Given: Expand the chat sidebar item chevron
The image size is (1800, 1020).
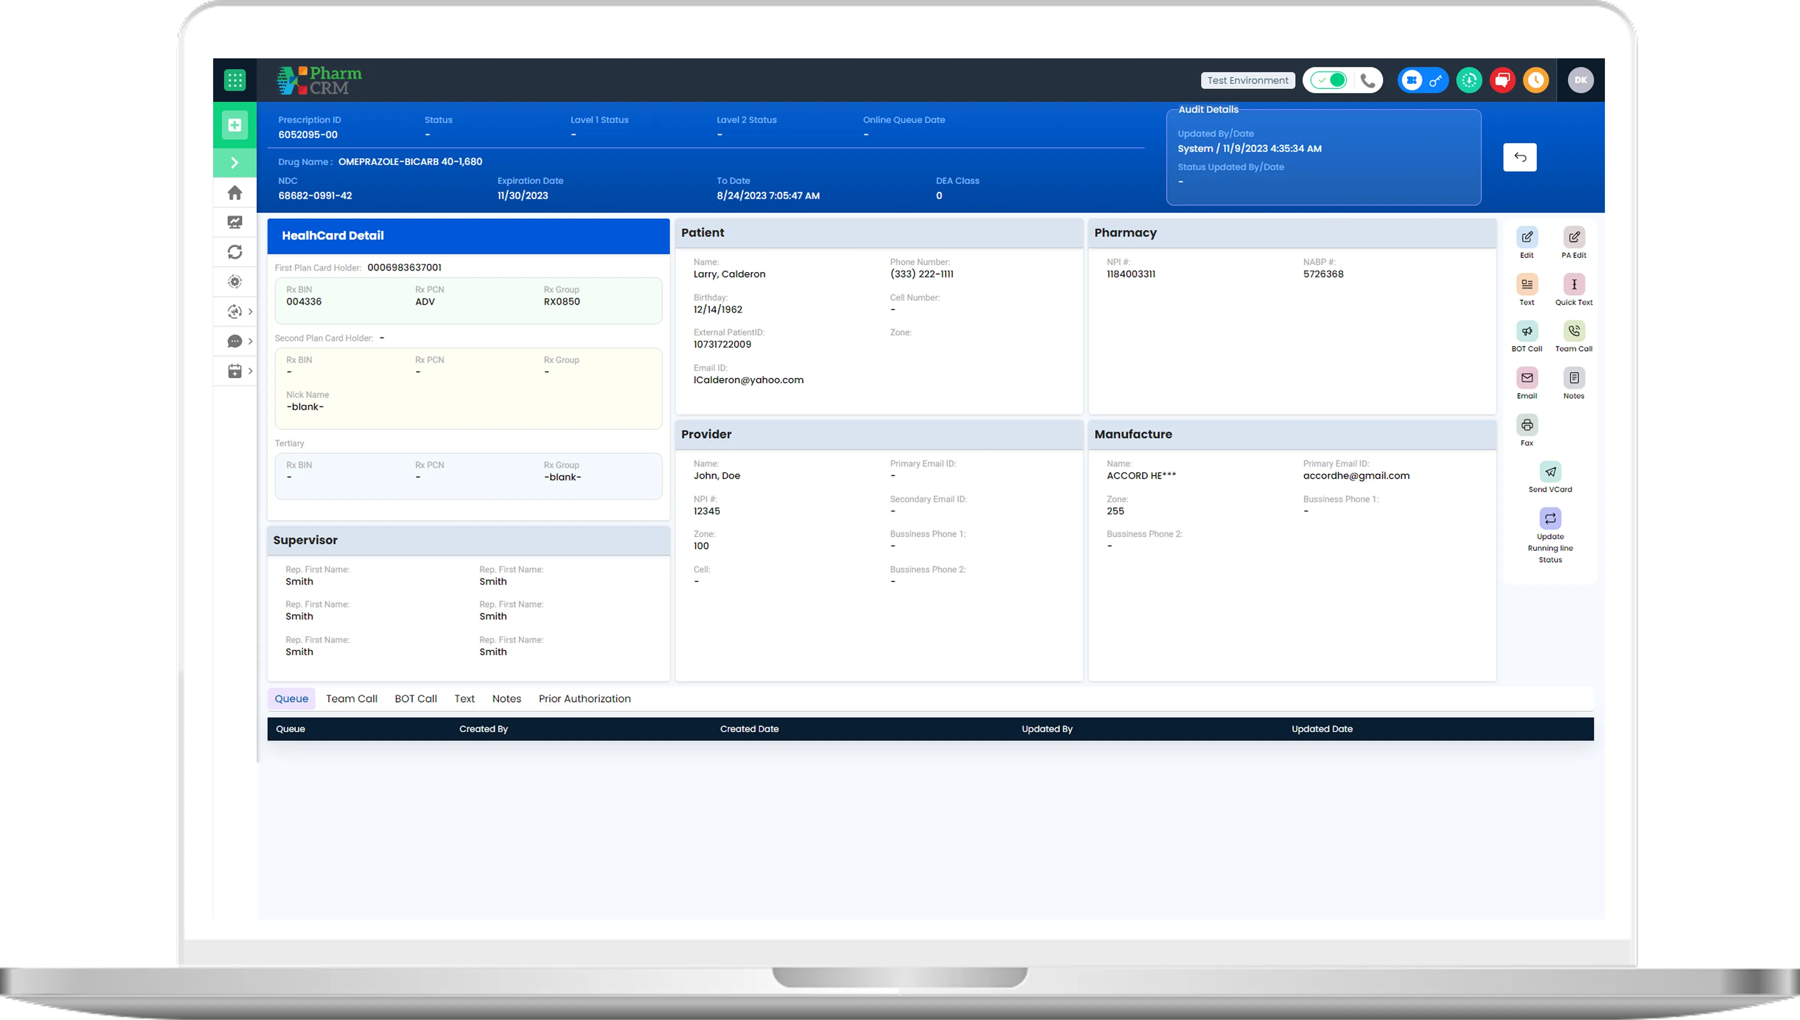Looking at the screenshot, I should click(250, 341).
